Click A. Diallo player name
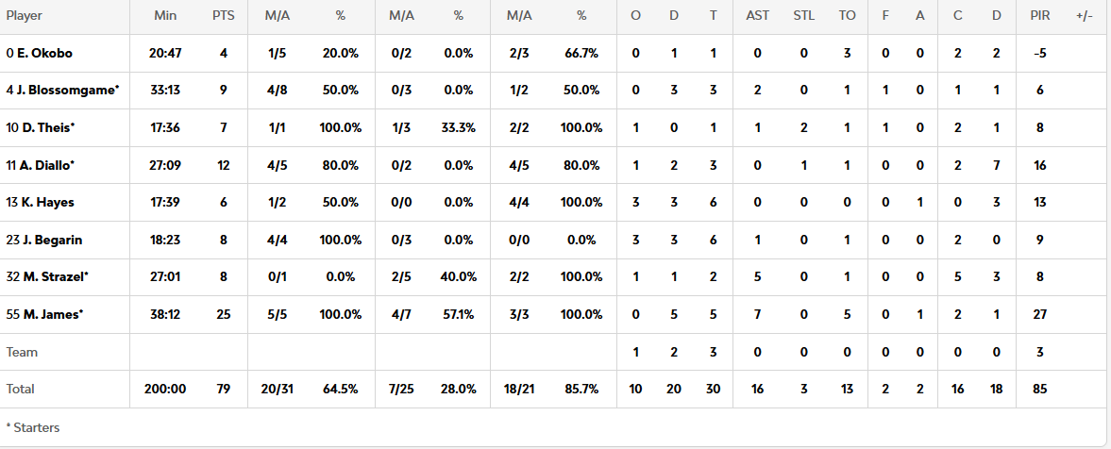1111x449 pixels. [x=46, y=165]
